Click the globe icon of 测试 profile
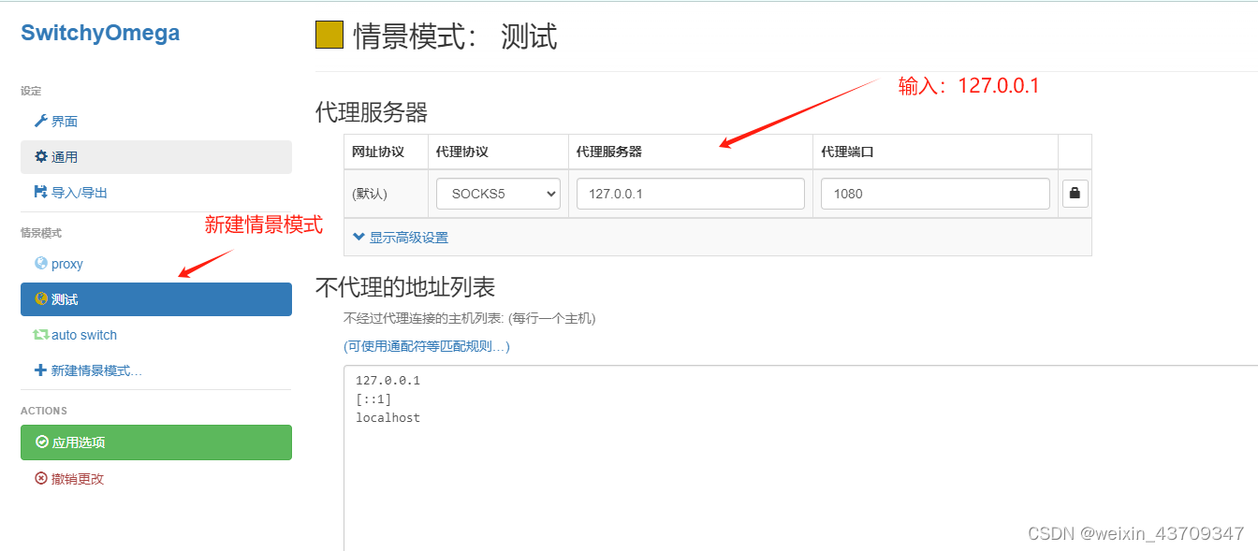 click(x=41, y=299)
